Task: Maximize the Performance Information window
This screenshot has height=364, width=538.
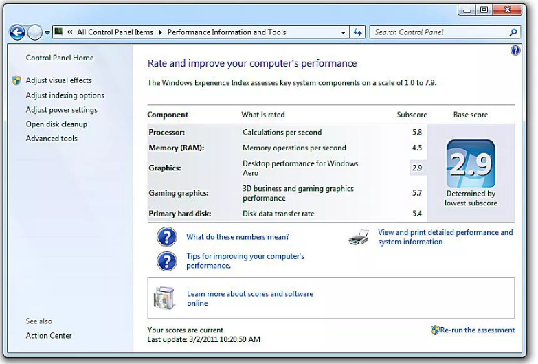Action: tap(484, 10)
